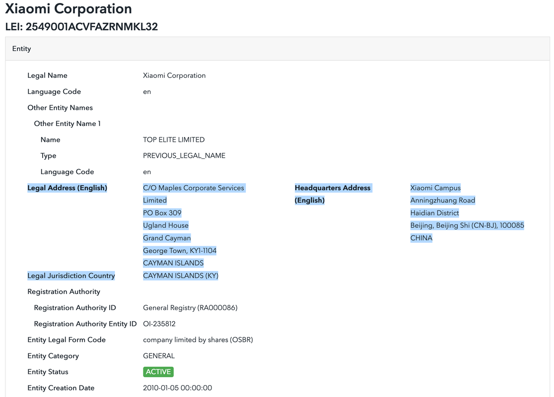Click the Registration Authority ID label
The image size is (554, 397).
[75, 308]
